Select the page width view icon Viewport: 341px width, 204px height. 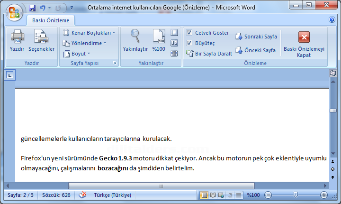click(x=174, y=54)
